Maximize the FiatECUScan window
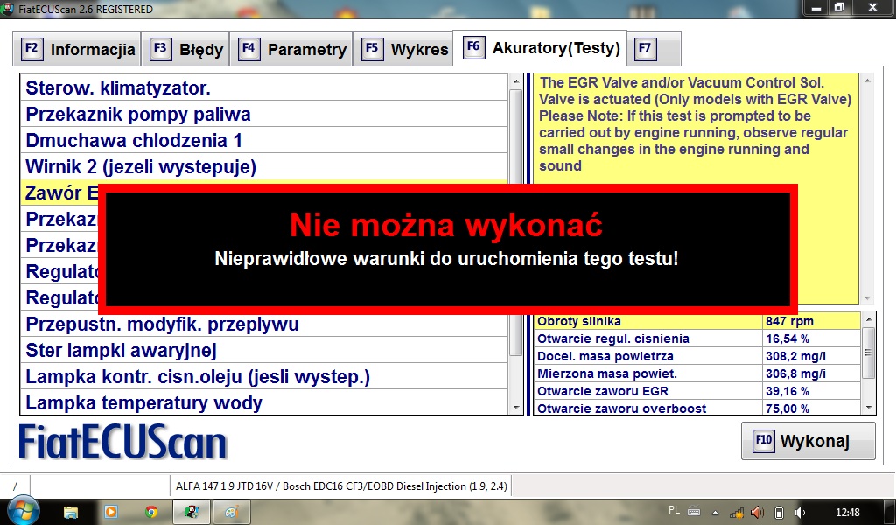Viewport: 896px width, 525px height. [x=839, y=8]
